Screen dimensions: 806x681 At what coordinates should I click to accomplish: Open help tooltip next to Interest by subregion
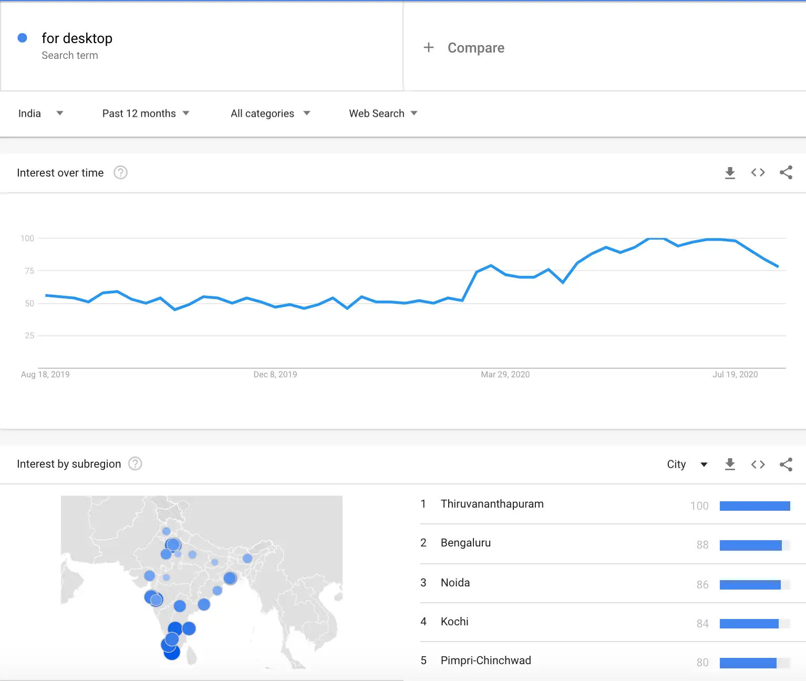(135, 463)
